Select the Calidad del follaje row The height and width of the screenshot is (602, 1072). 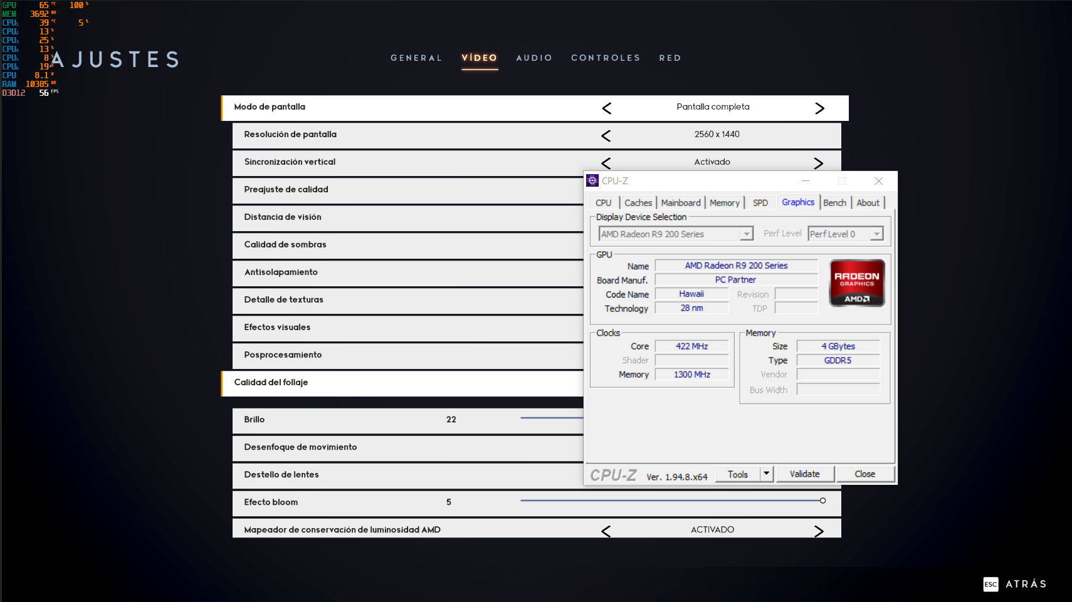pos(402,383)
